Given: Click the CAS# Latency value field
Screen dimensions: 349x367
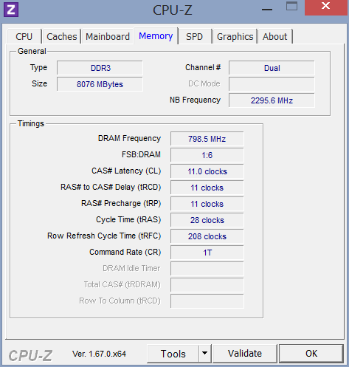Looking at the screenshot, I should [x=207, y=171].
